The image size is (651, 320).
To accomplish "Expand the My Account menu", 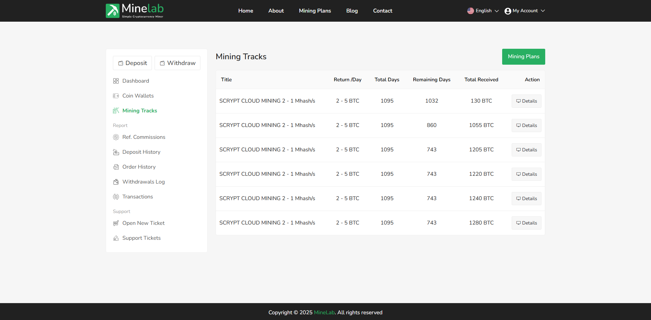I will (x=525, y=10).
